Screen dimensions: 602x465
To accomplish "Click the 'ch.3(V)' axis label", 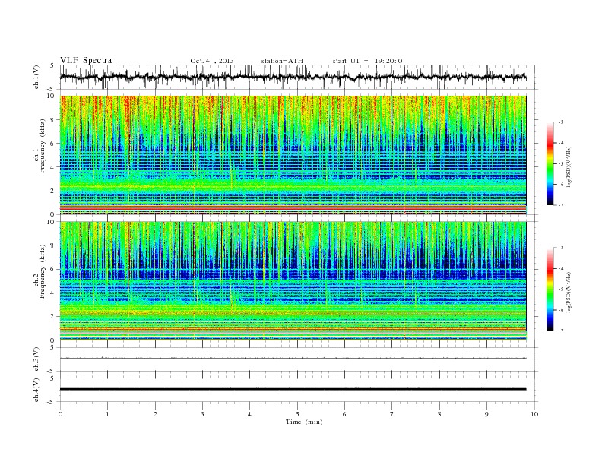I will tap(36, 359).
